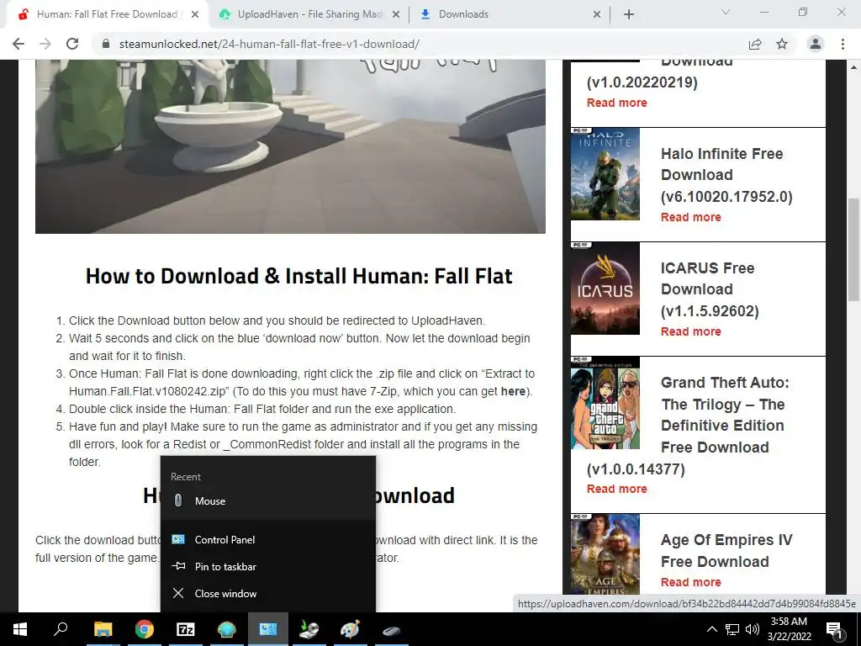Open Windows Start menu
Image resolution: width=861 pixels, height=646 pixels.
coord(20,629)
